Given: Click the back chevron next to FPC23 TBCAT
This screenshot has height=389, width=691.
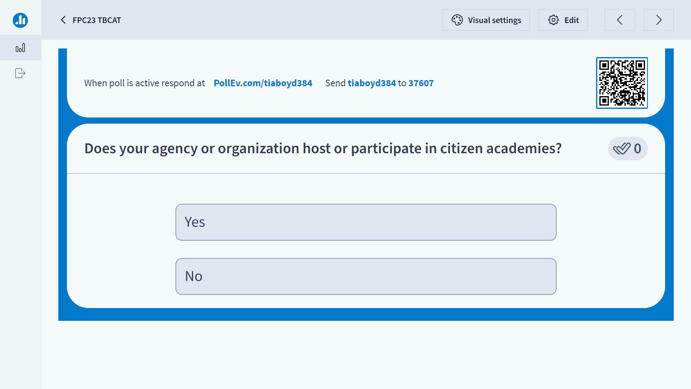Looking at the screenshot, I should pos(63,20).
